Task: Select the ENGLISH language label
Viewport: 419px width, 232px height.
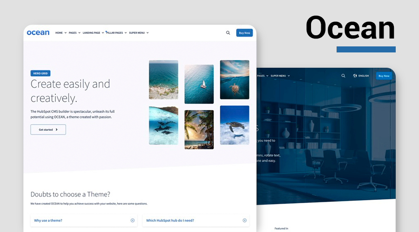Action: 364,76
